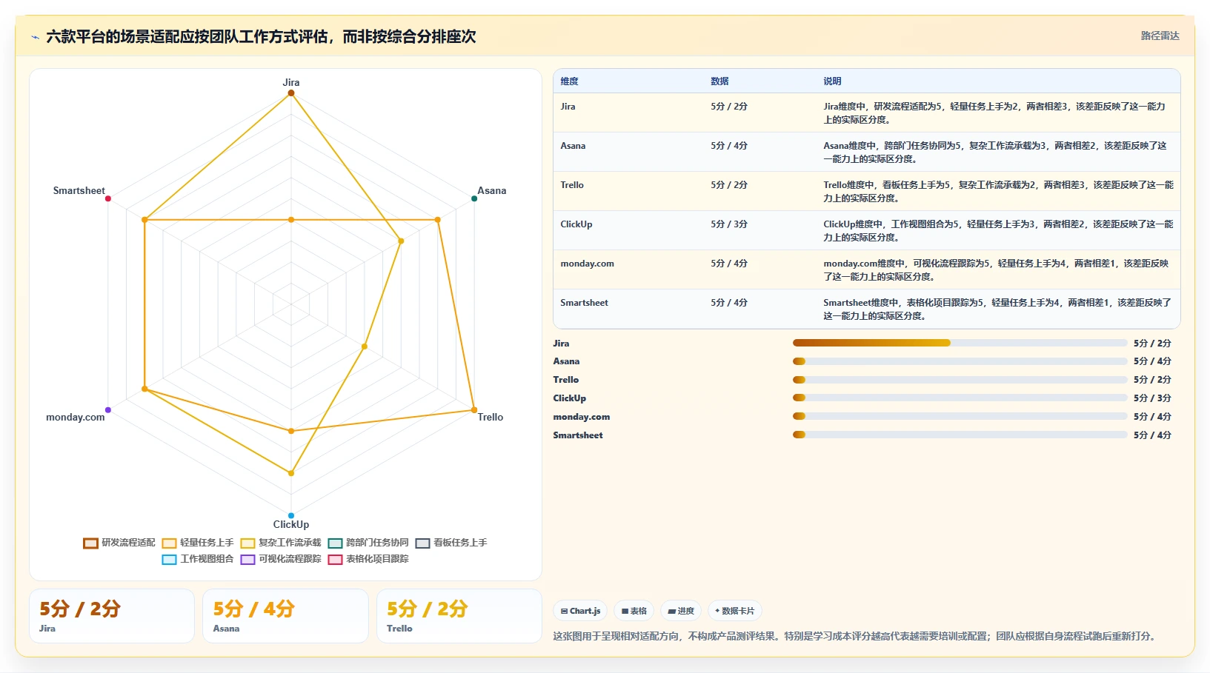Image resolution: width=1210 pixels, height=673 pixels.
Task: Click the blue data point above the ClickUp label
Action: pos(291,515)
